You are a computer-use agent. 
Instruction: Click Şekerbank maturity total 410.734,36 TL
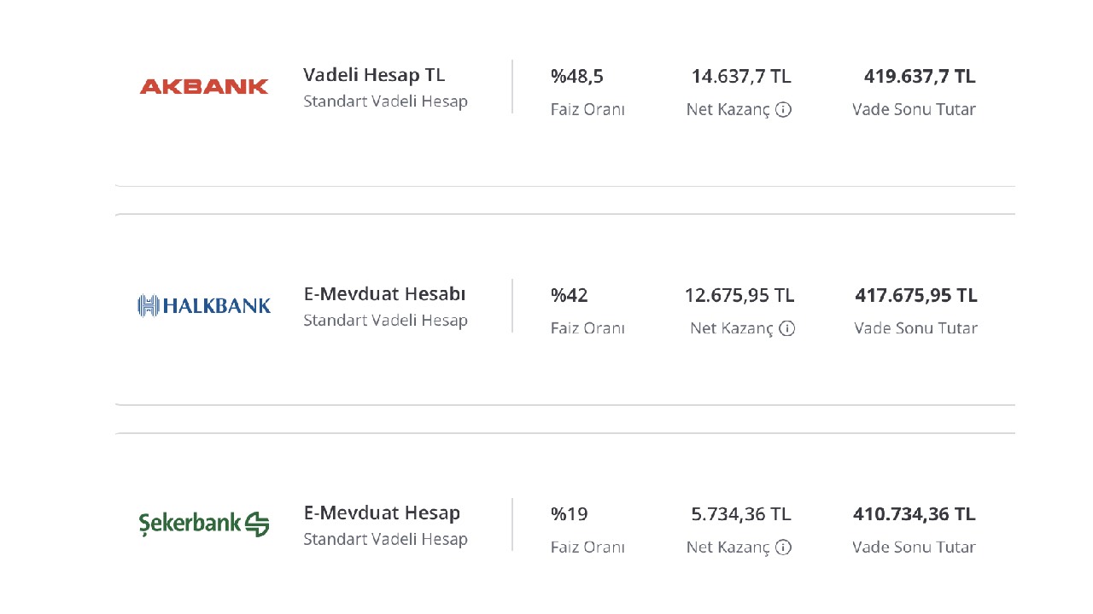(x=915, y=515)
